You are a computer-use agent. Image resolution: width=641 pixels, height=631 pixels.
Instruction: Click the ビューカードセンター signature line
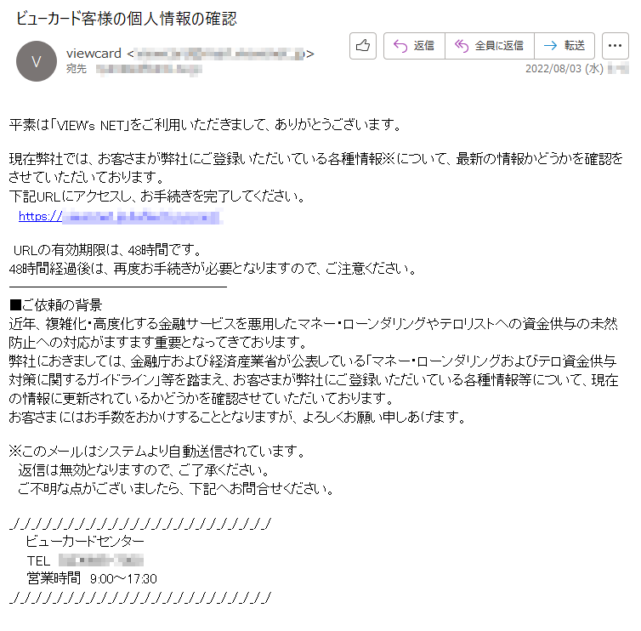pyautogui.click(x=85, y=542)
